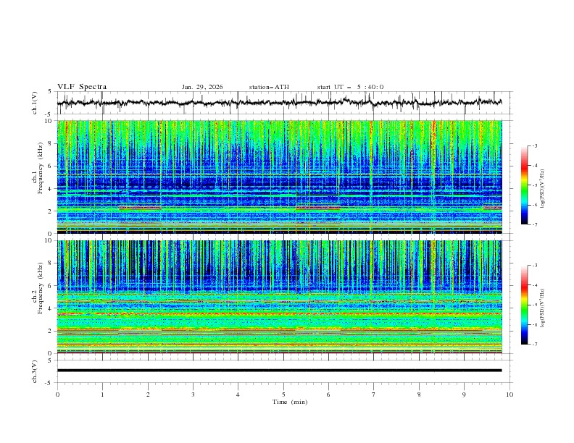
Task: Click the "station=ATH" header label
Action: point(269,87)
